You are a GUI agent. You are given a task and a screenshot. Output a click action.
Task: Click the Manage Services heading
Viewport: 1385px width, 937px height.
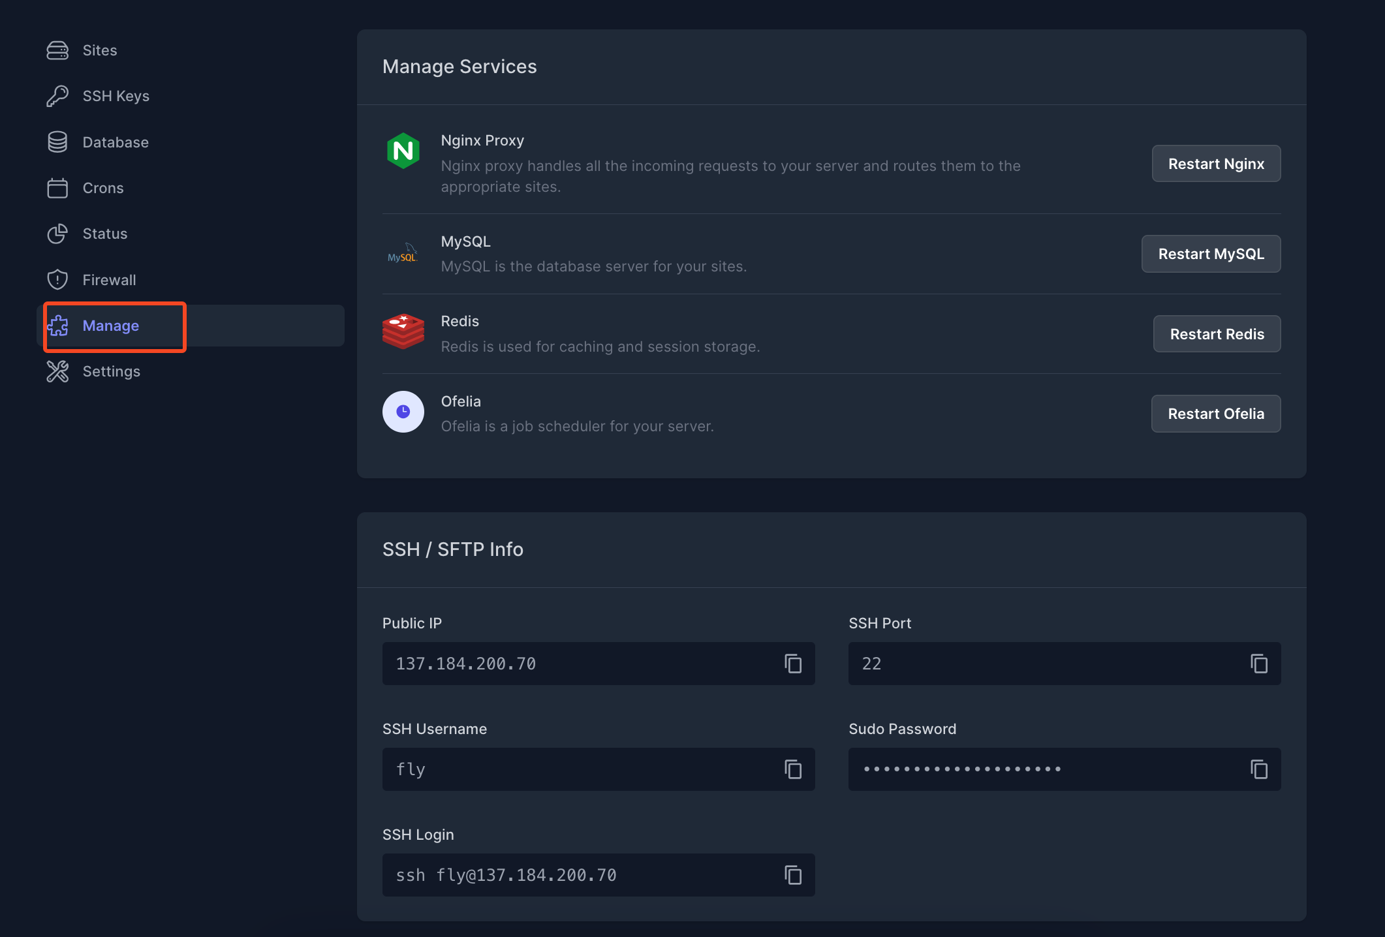[459, 67]
